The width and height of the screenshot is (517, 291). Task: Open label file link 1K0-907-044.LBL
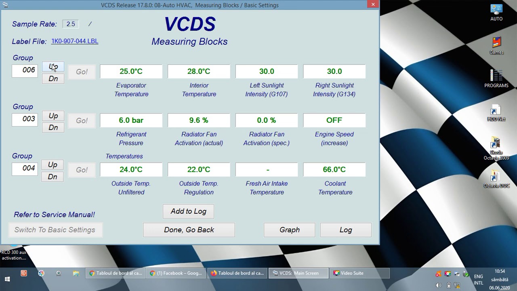[x=75, y=41]
